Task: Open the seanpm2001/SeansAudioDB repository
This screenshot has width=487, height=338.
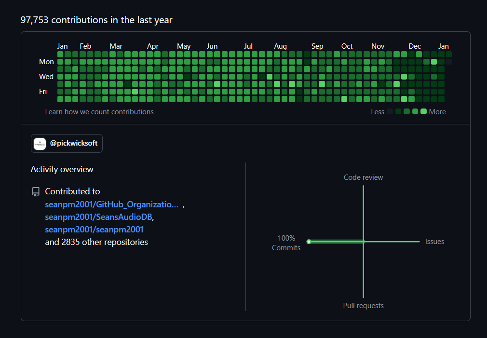Action: click(x=98, y=217)
